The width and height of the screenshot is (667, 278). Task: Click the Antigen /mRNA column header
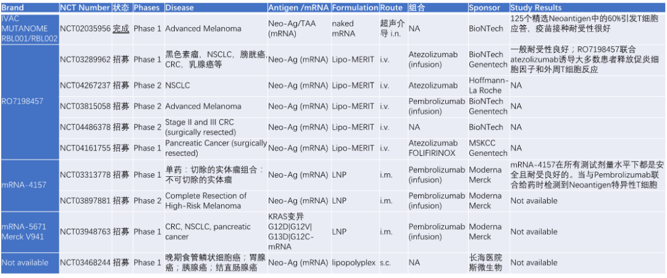298,8
